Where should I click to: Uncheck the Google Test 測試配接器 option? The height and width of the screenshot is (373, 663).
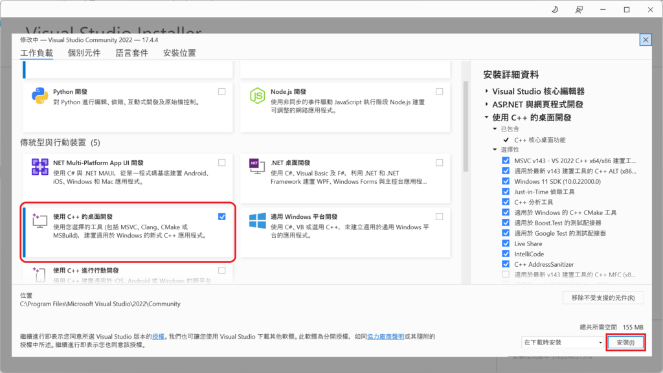(506, 233)
